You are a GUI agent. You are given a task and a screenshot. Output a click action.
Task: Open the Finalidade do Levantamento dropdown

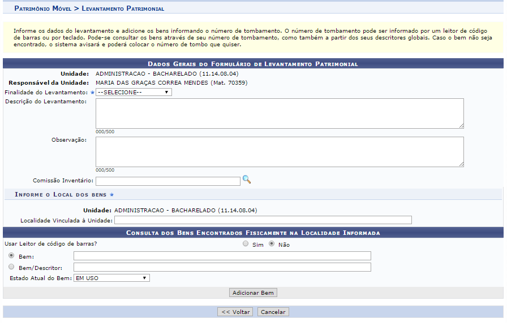coord(134,92)
